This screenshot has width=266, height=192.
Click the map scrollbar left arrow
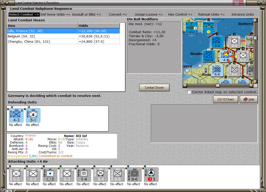185,86
